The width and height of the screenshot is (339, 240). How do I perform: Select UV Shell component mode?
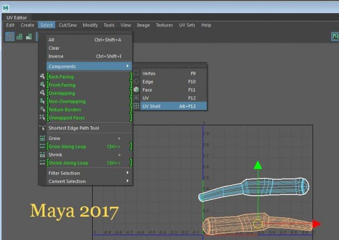(x=174, y=106)
